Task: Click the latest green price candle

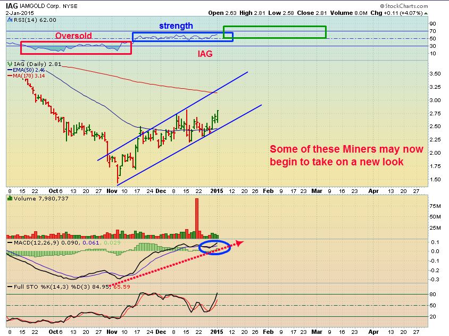Action: pyautogui.click(x=218, y=116)
